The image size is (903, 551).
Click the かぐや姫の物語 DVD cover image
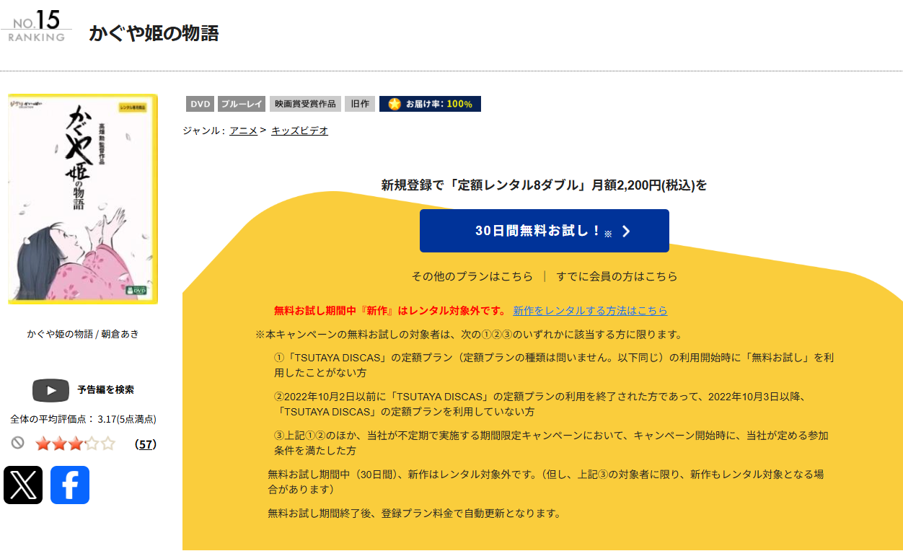pyautogui.click(x=82, y=199)
